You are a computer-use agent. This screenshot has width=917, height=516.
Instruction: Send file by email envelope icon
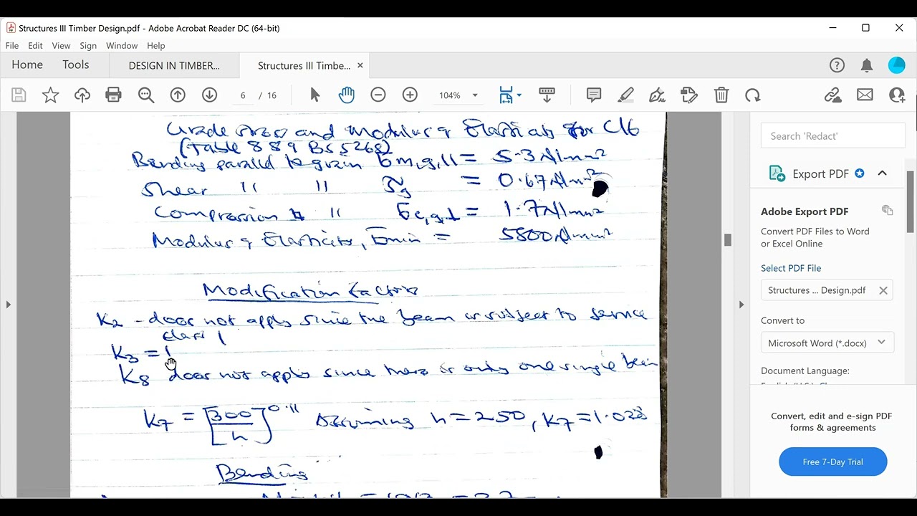[x=865, y=95]
